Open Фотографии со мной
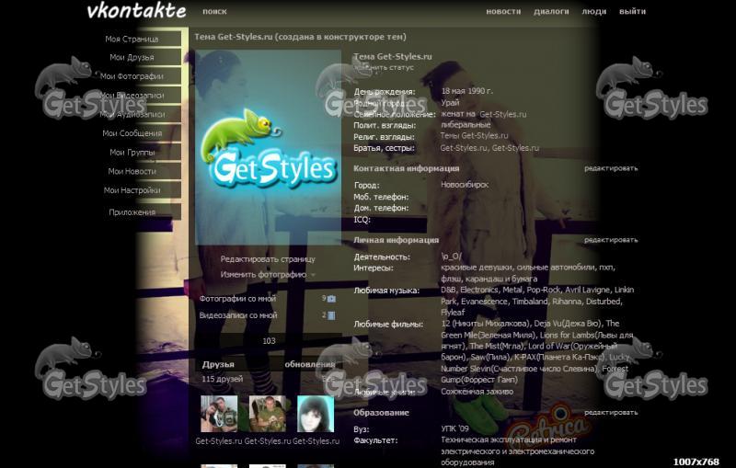736x468 pixels. tap(237, 298)
